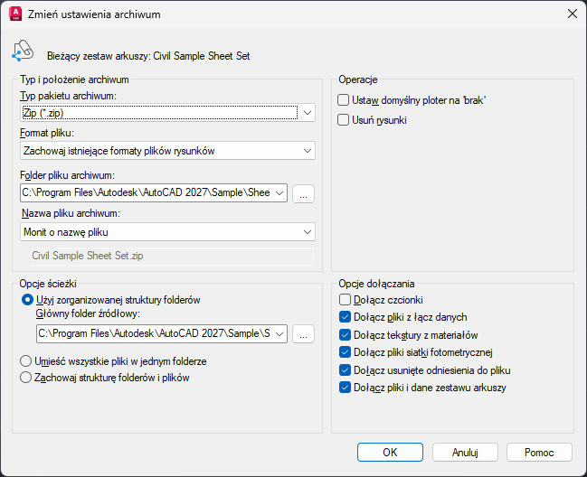Browse for the main source folder
This screenshot has width=587, height=477.
click(x=304, y=334)
